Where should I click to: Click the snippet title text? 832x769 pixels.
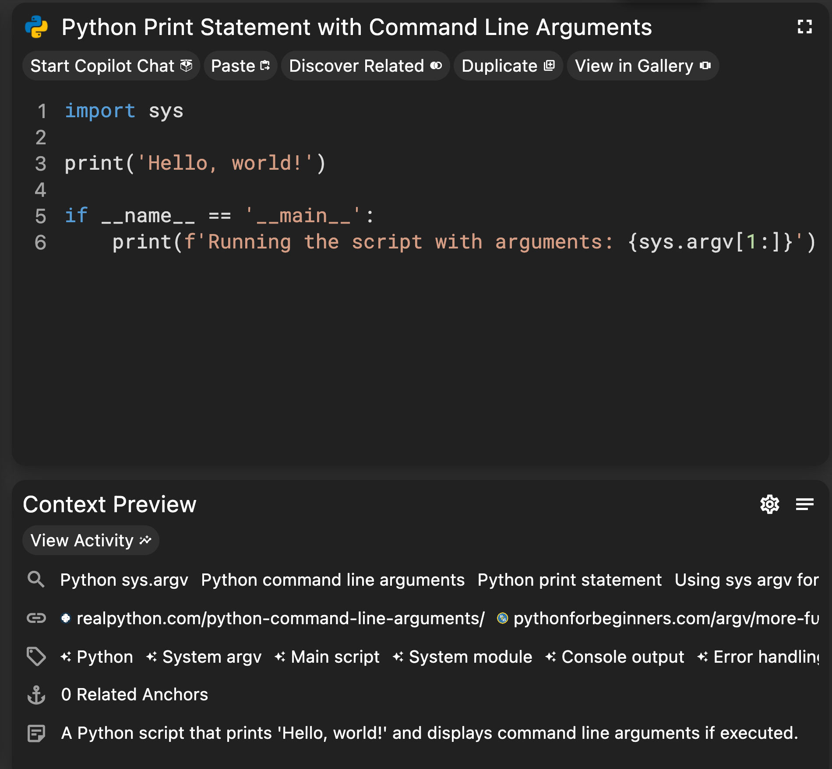(357, 27)
